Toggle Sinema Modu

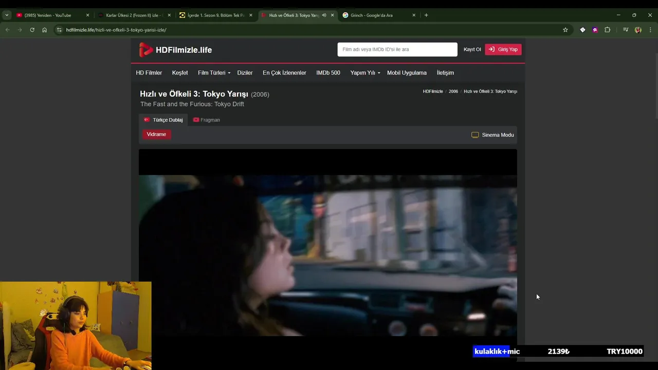click(492, 135)
